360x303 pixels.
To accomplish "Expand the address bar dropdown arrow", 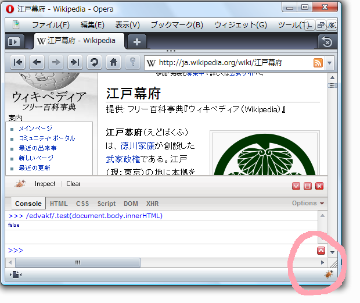I will 329,63.
